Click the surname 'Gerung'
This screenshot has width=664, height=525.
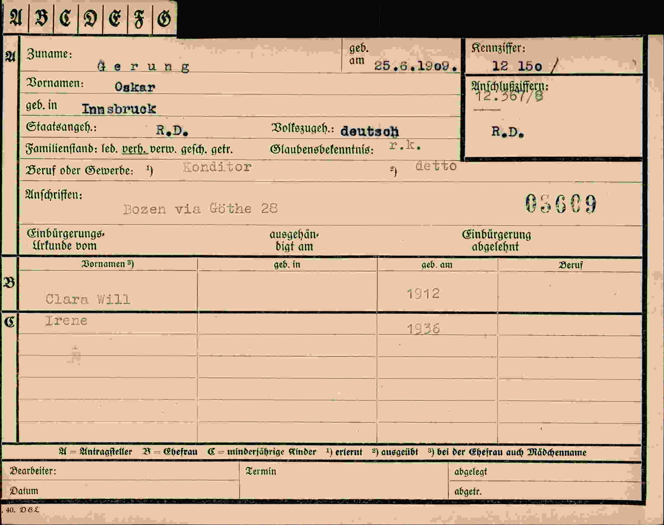pyautogui.click(x=143, y=67)
